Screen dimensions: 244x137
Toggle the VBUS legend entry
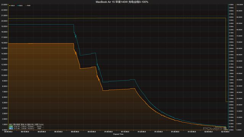pos(12,6)
